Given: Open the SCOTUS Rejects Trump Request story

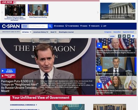Looking at the screenshot, I should [x=118, y=11].
